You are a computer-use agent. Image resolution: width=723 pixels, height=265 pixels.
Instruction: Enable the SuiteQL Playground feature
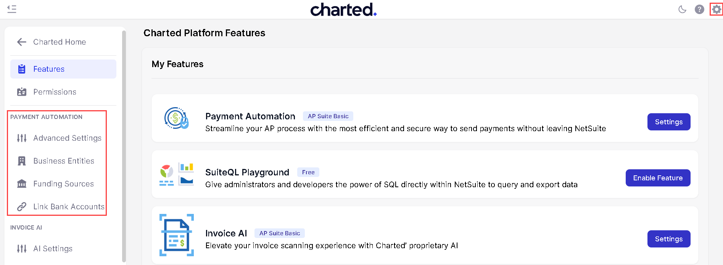click(x=658, y=178)
